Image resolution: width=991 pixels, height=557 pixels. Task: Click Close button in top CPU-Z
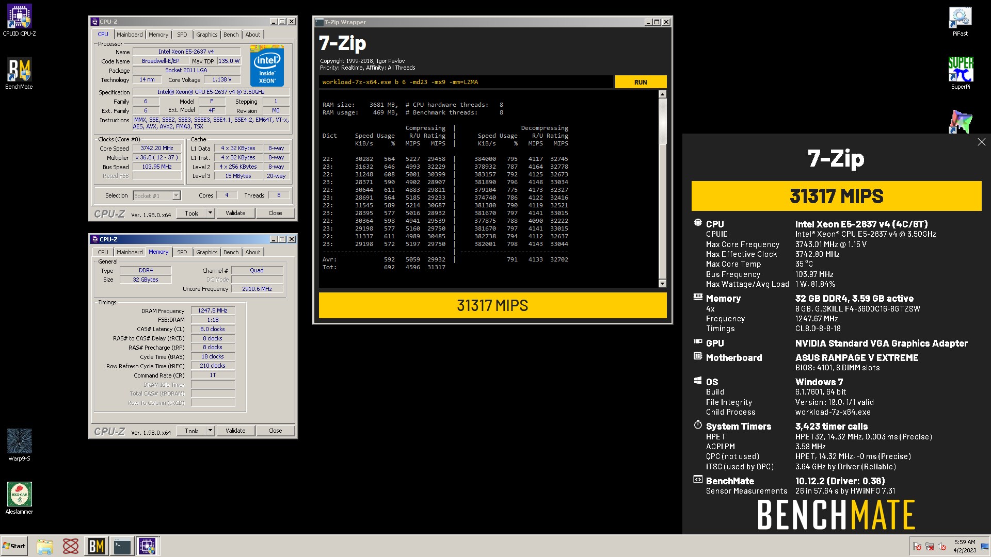(x=275, y=213)
